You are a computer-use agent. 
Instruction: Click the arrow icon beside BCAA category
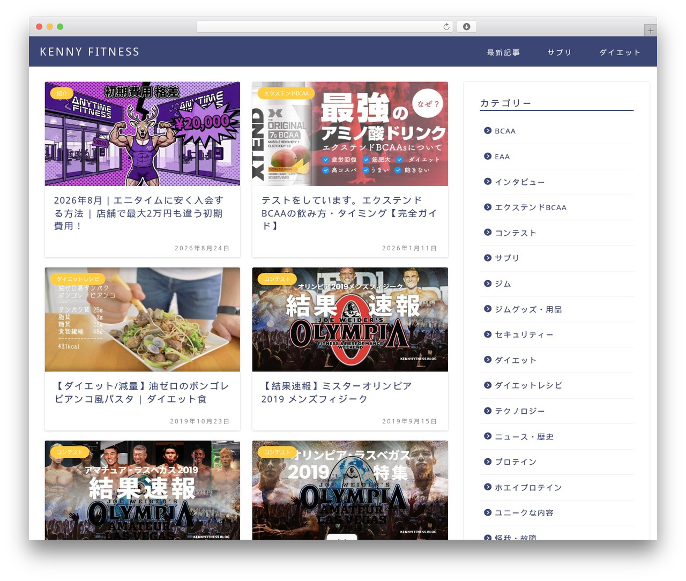pos(488,131)
